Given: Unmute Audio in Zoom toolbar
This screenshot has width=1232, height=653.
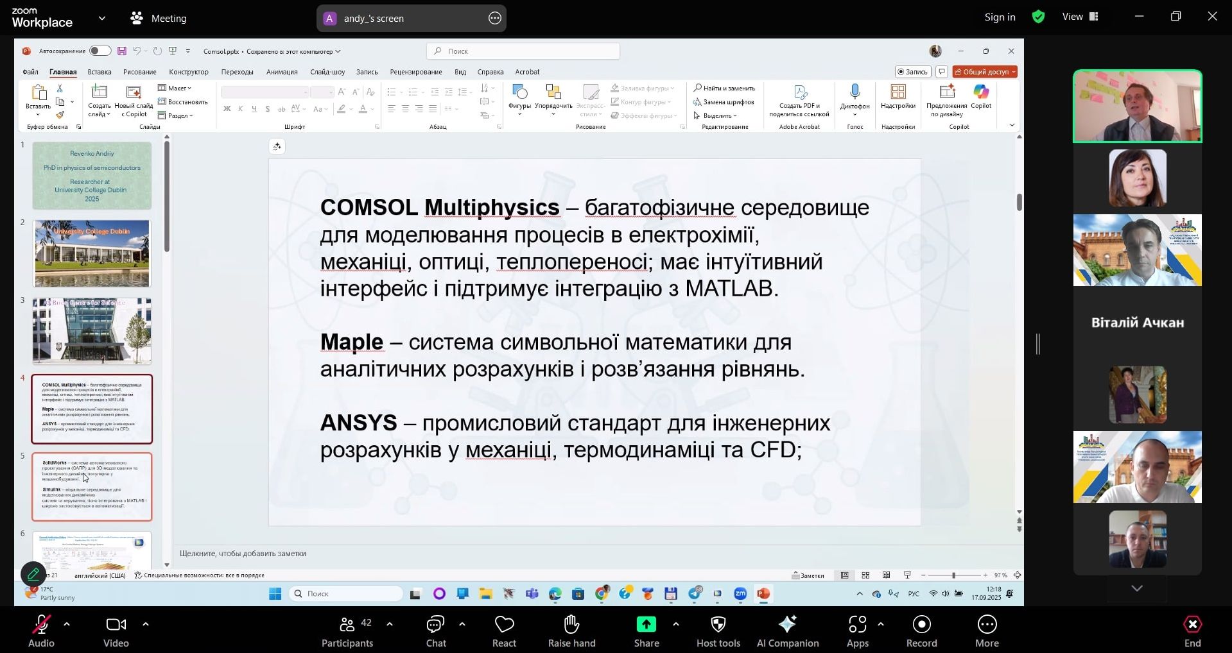Looking at the screenshot, I should [x=41, y=631].
